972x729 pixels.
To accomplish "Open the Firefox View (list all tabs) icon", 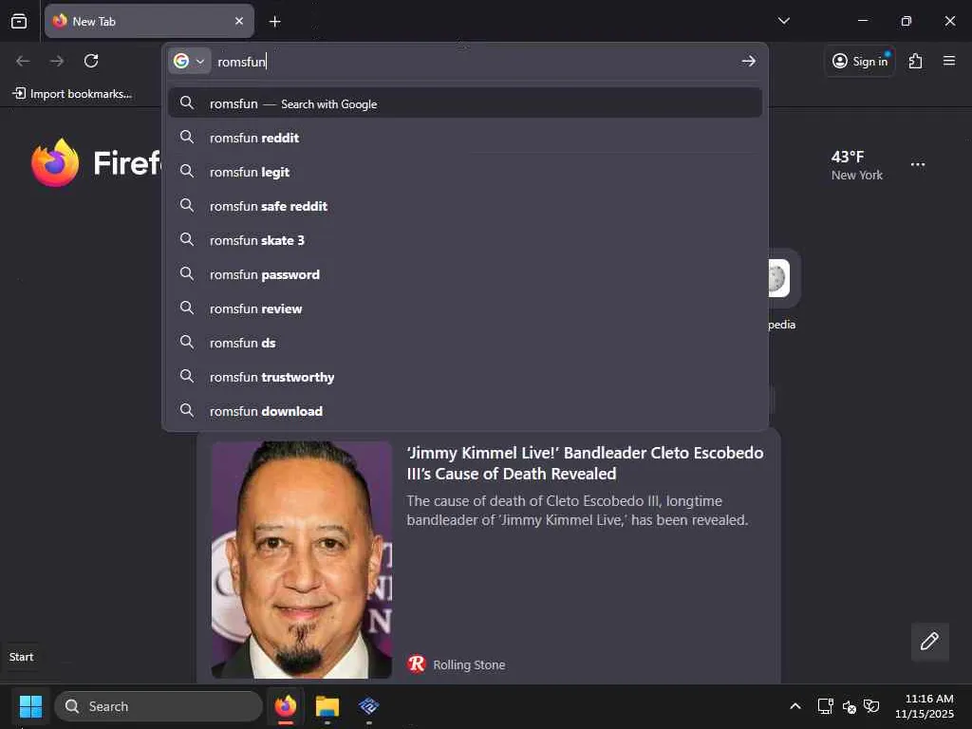I will 19,21.
